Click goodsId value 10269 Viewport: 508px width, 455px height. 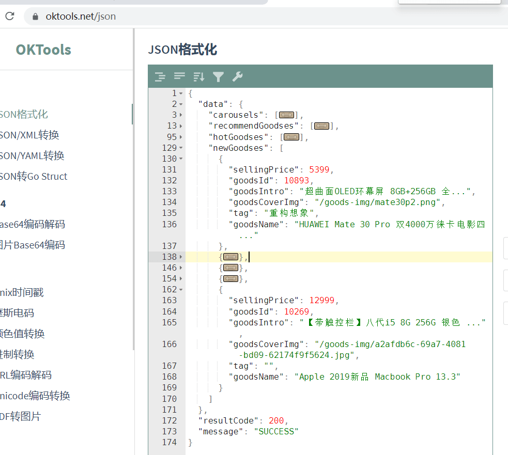point(297,311)
